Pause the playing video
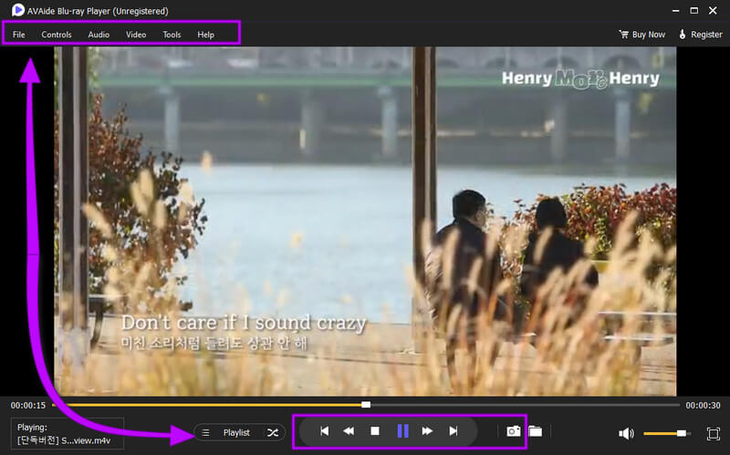The height and width of the screenshot is (455, 730). point(402,431)
